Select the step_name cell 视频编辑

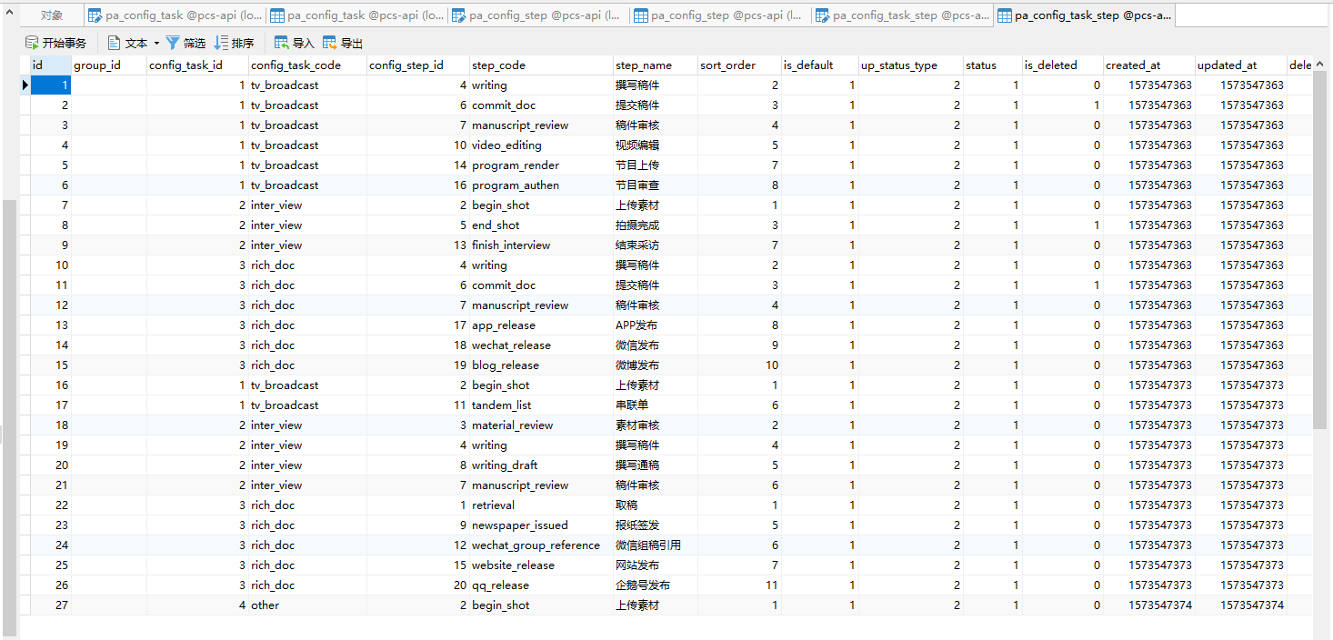(x=655, y=145)
